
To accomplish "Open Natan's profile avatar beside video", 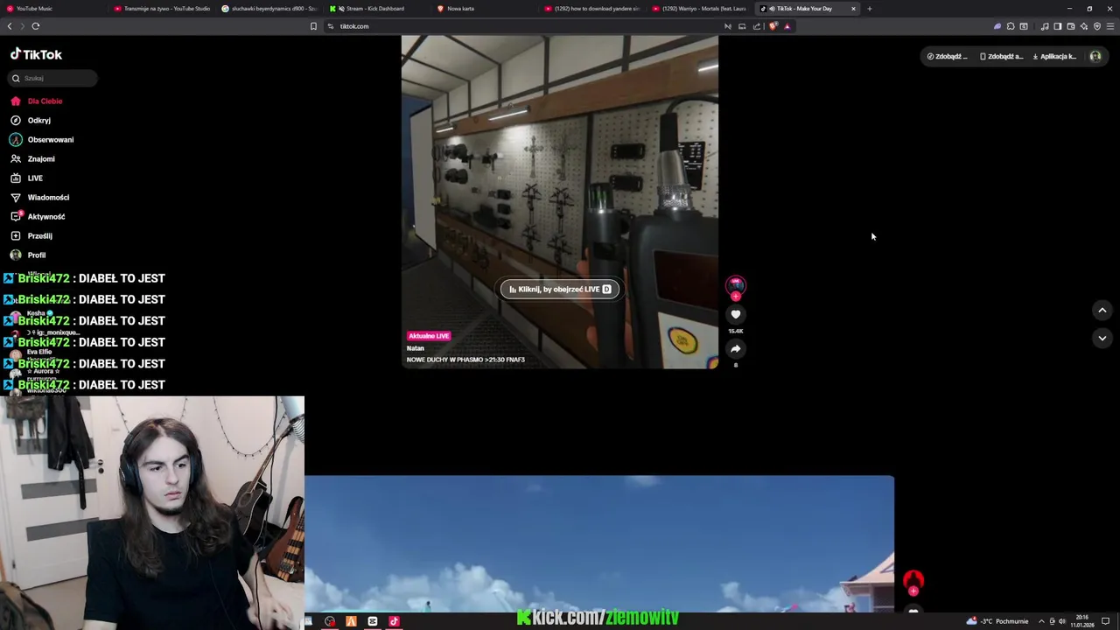I will pyautogui.click(x=736, y=284).
